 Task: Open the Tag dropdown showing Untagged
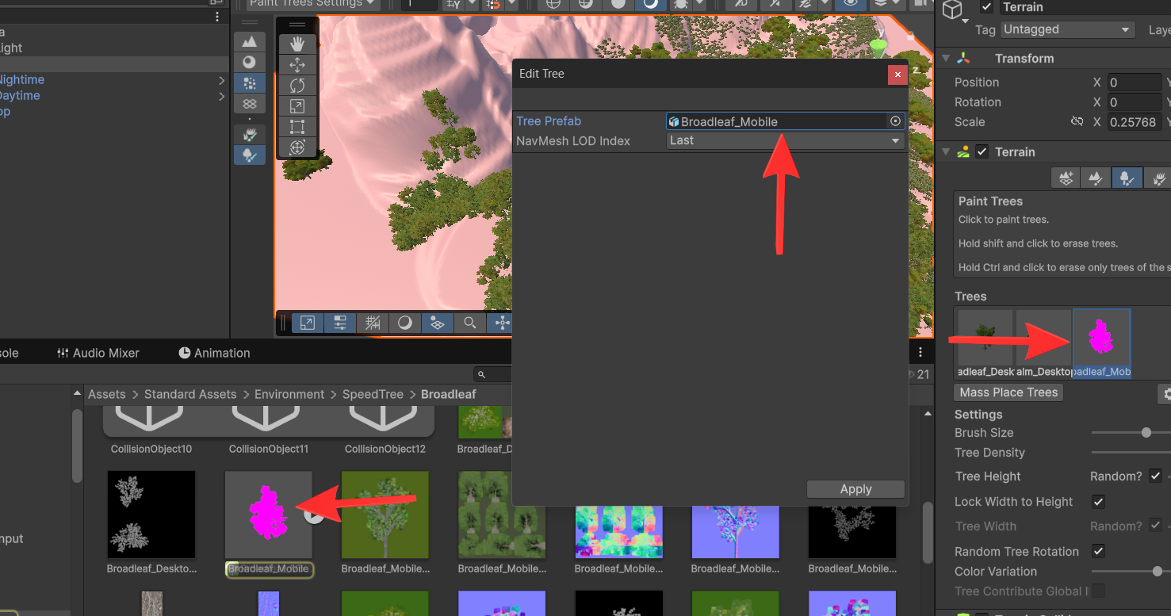pyautogui.click(x=1066, y=29)
